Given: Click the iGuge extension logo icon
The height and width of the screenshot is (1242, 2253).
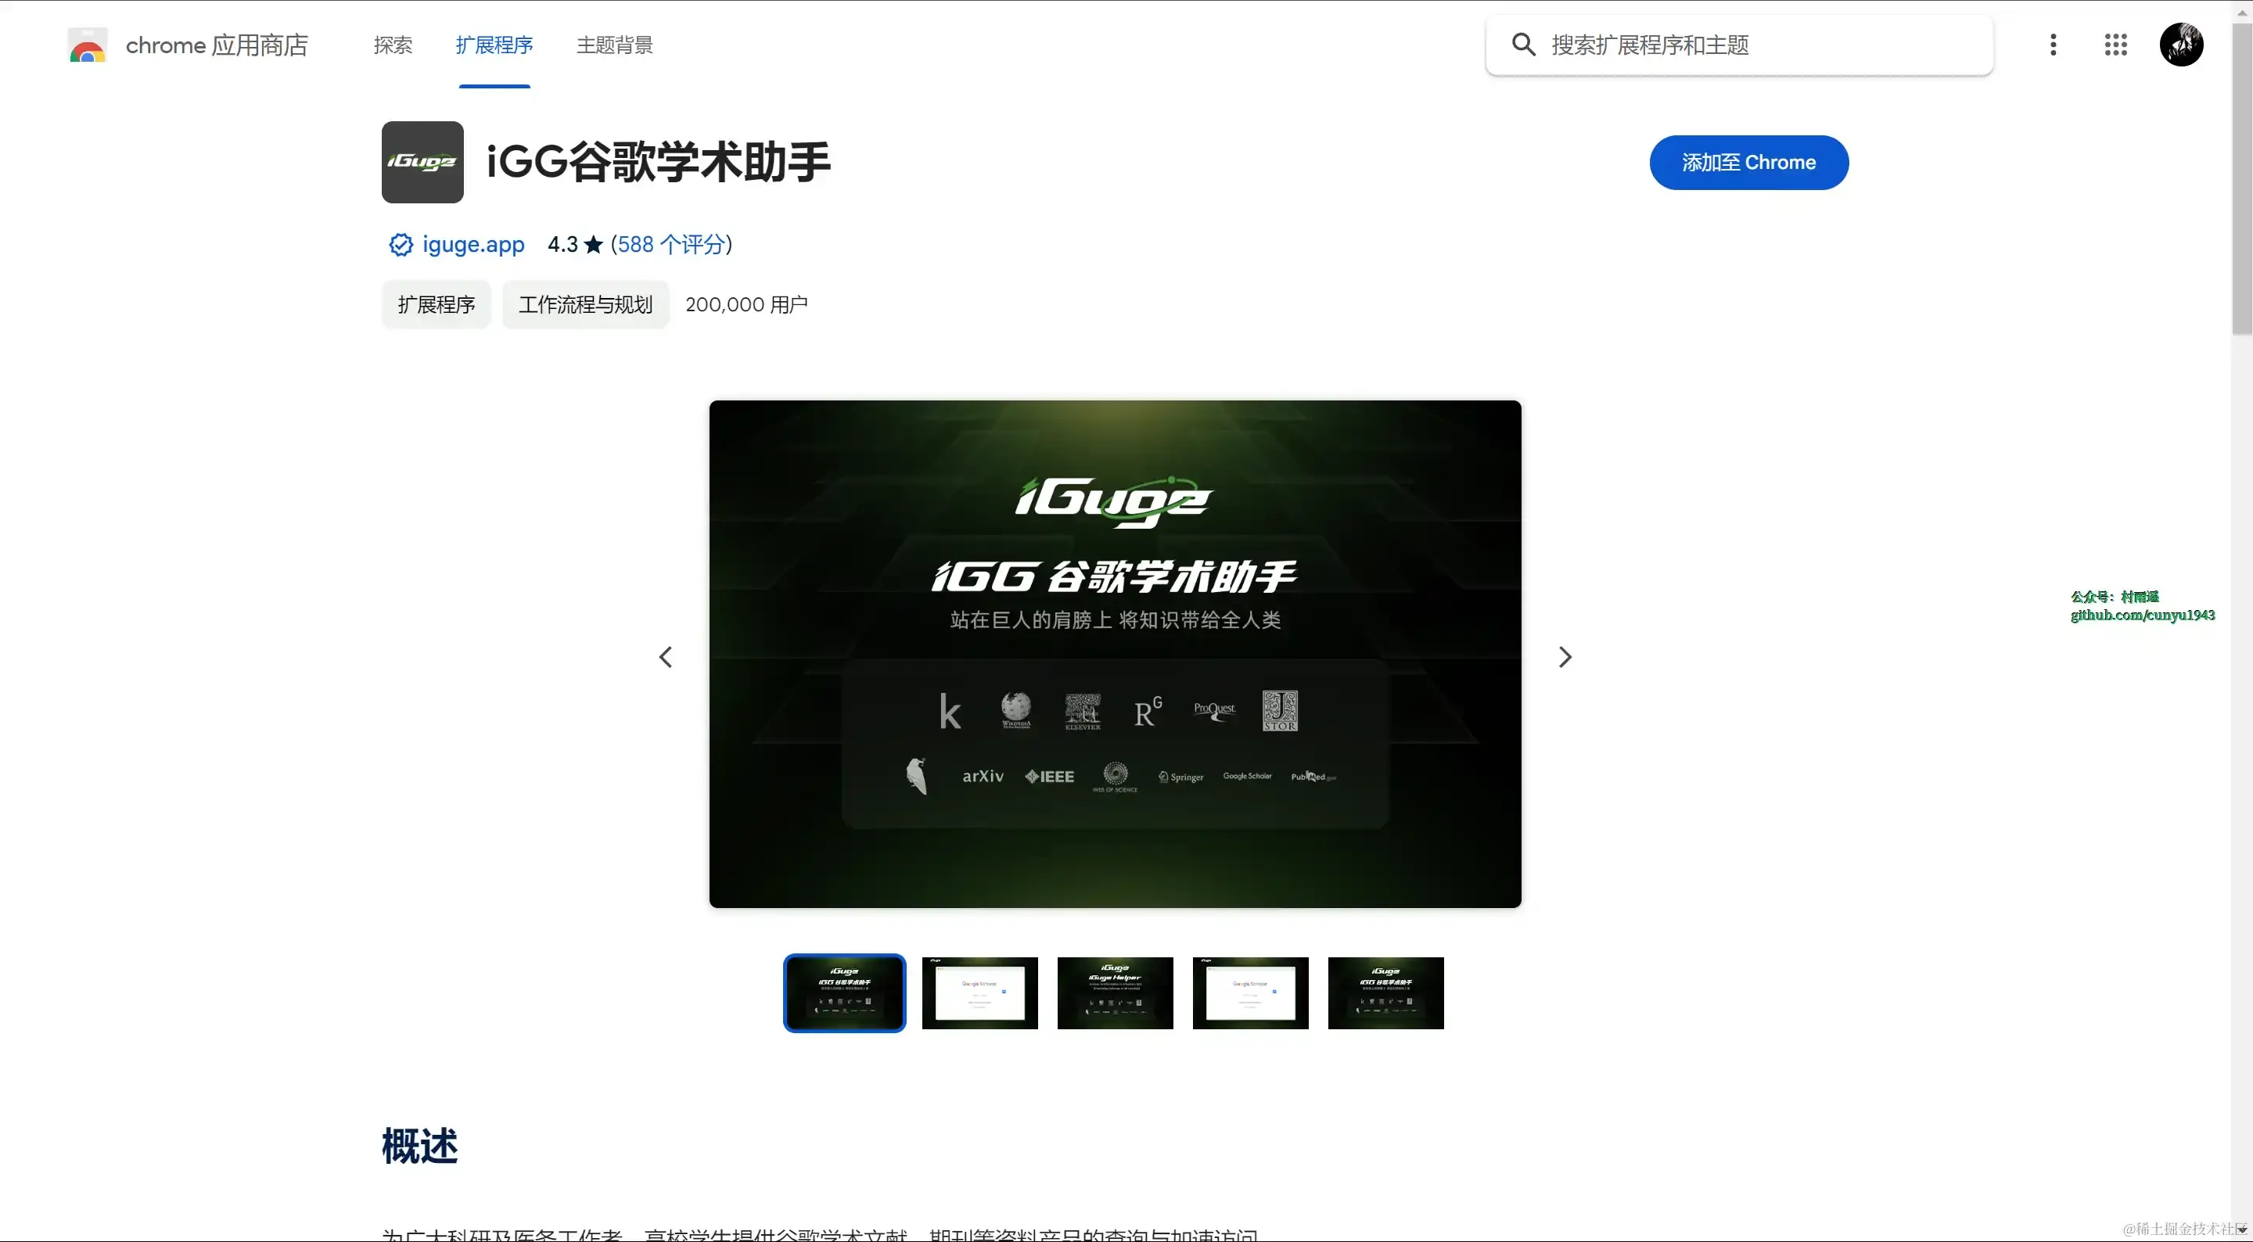Looking at the screenshot, I should 422,162.
